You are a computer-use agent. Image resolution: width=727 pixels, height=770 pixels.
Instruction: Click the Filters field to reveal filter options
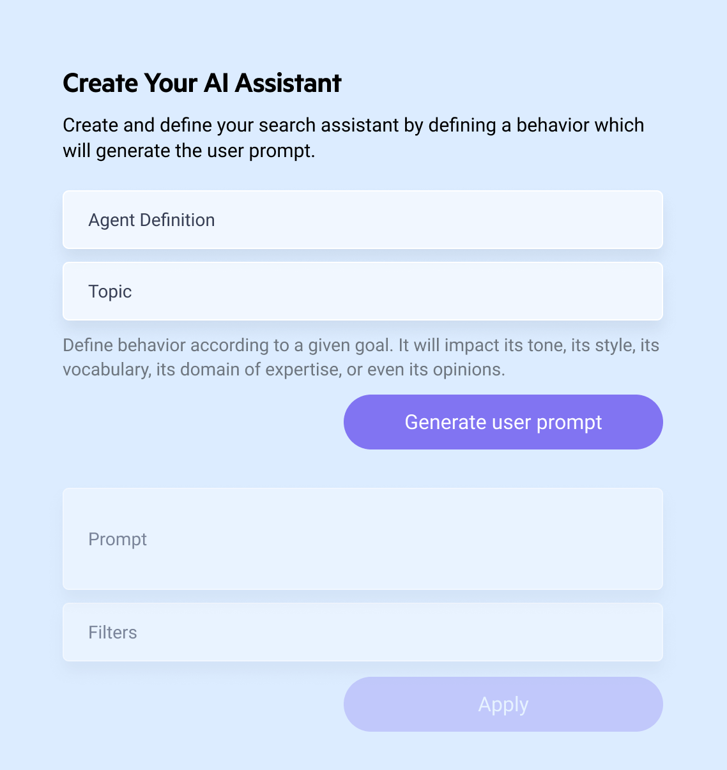pyautogui.click(x=363, y=632)
